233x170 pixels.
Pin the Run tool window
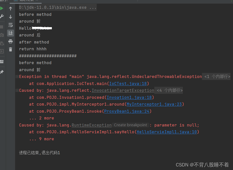(x=2, y=72)
